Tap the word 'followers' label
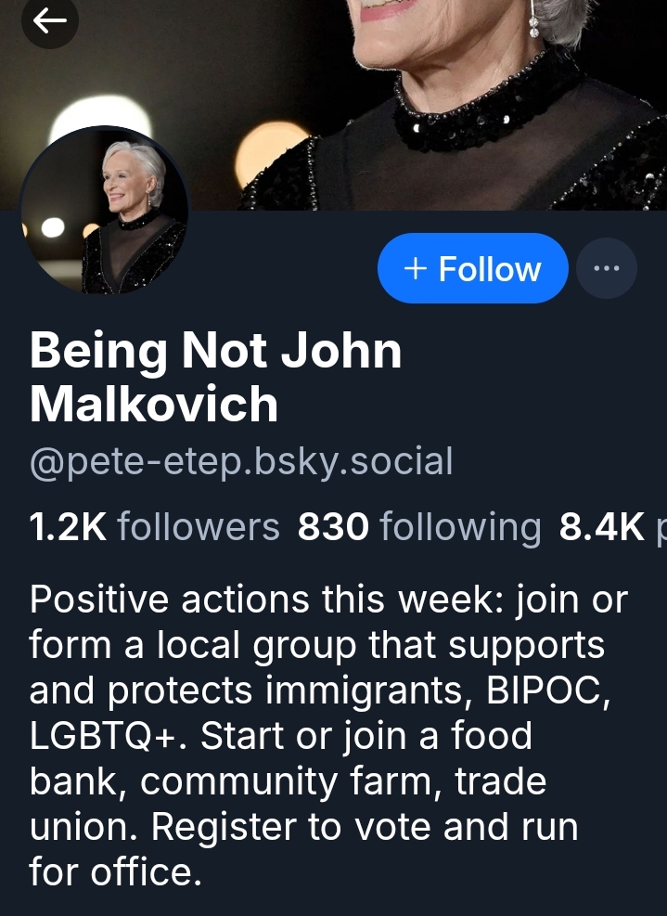 tap(199, 527)
